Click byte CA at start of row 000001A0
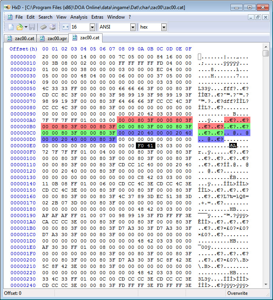This screenshot has height=300, width=273. click(x=45, y=222)
